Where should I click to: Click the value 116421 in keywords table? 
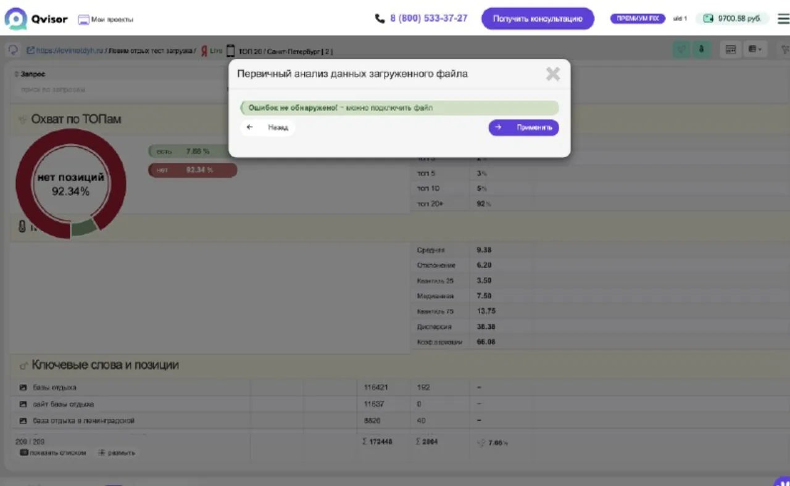coord(376,387)
